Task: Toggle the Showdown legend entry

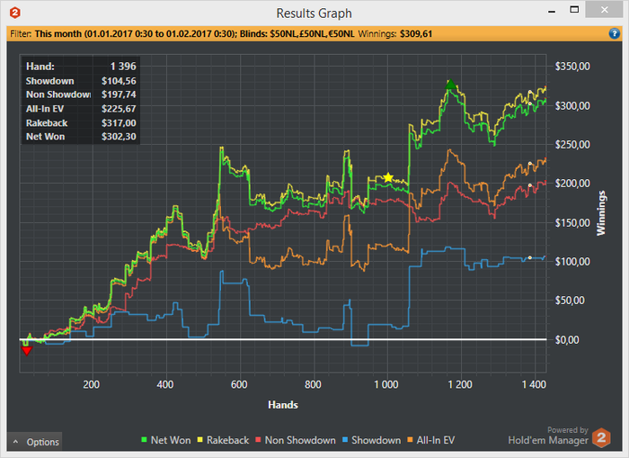Action: pyautogui.click(x=371, y=440)
